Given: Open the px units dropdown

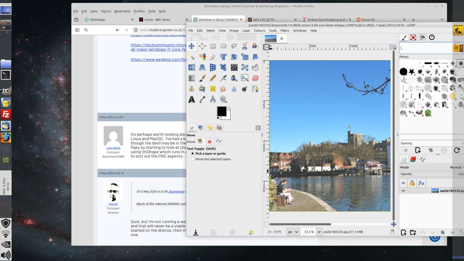Looking at the screenshot, I should [293, 232].
